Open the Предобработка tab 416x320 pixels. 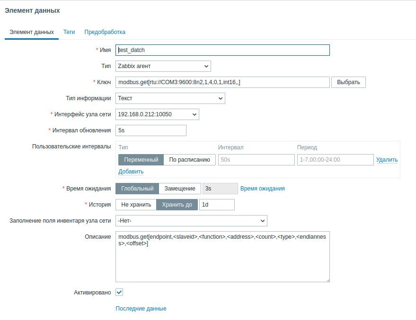tap(105, 32)
